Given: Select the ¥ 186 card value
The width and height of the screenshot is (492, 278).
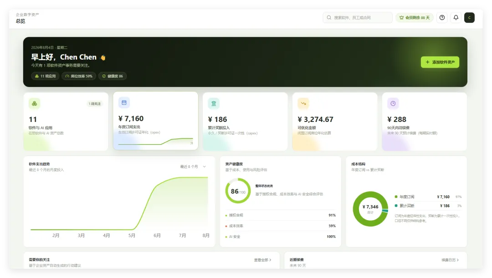Looking at the screenshot, I should pos(217,119).
